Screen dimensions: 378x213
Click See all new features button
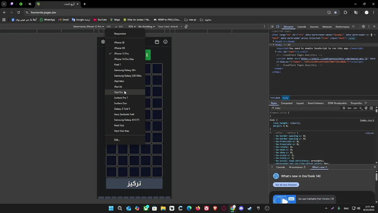[x=286, y=185]
